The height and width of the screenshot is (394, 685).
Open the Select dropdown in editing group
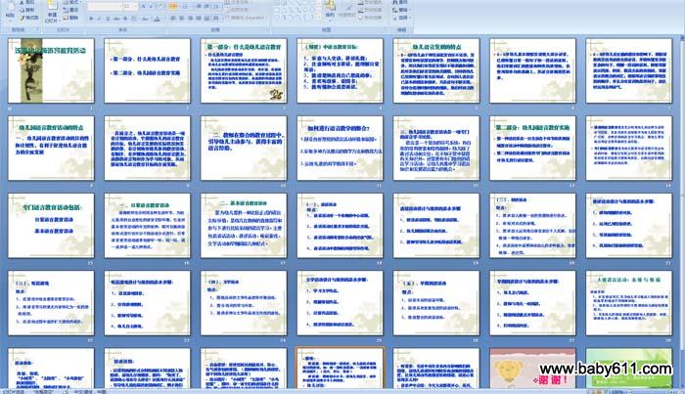point(401,18)
